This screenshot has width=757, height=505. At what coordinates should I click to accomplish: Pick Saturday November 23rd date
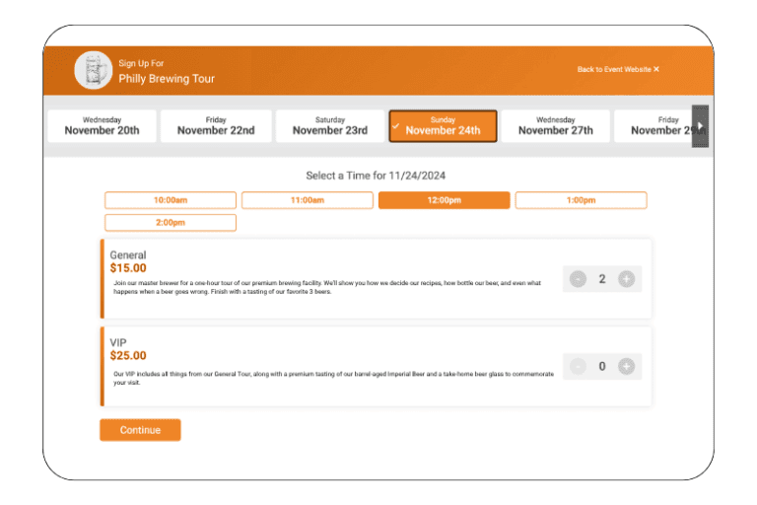[x=329, y=126]
